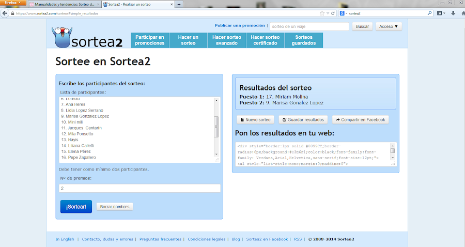Open Preguntas frecuentes link
Viewport: 465px width, 247px height.
(x=161, y=239)
